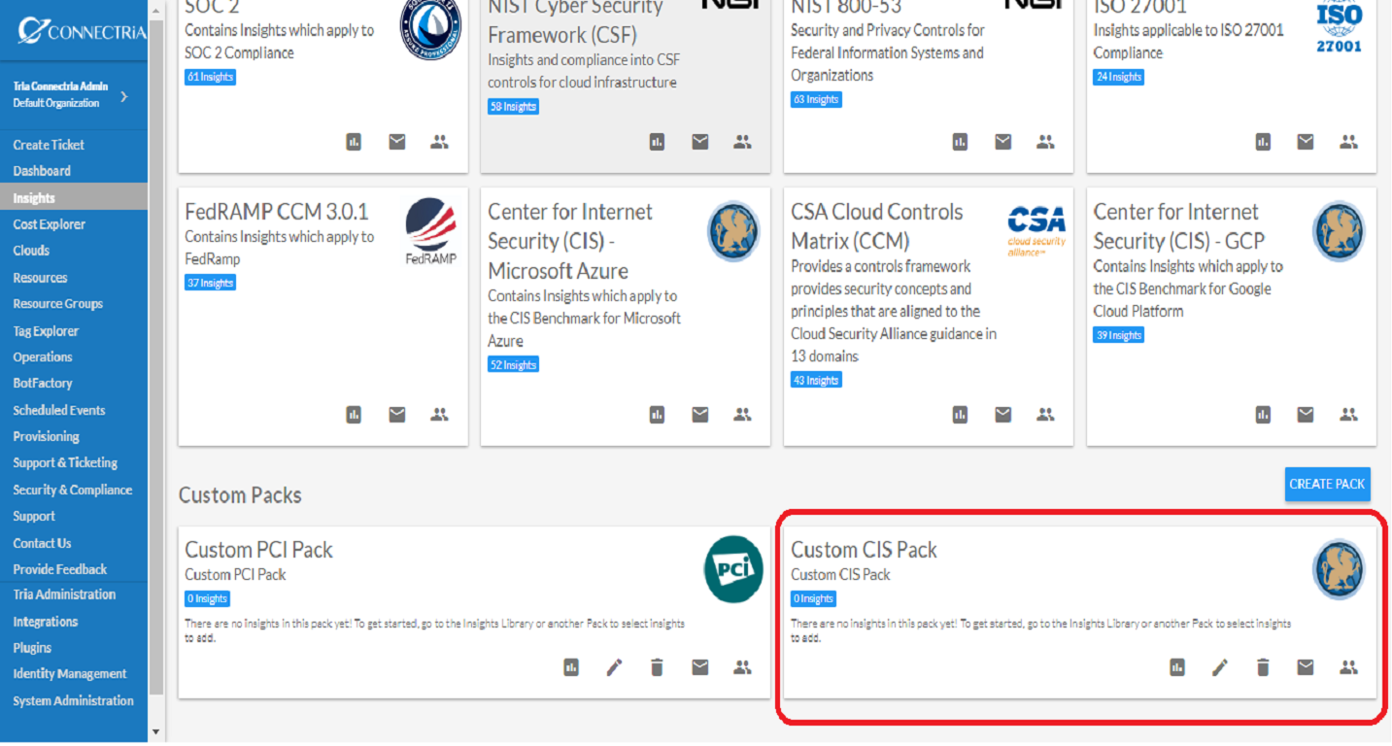
Task: Open Cost Explorer in the sidebar
Action: 50,224
